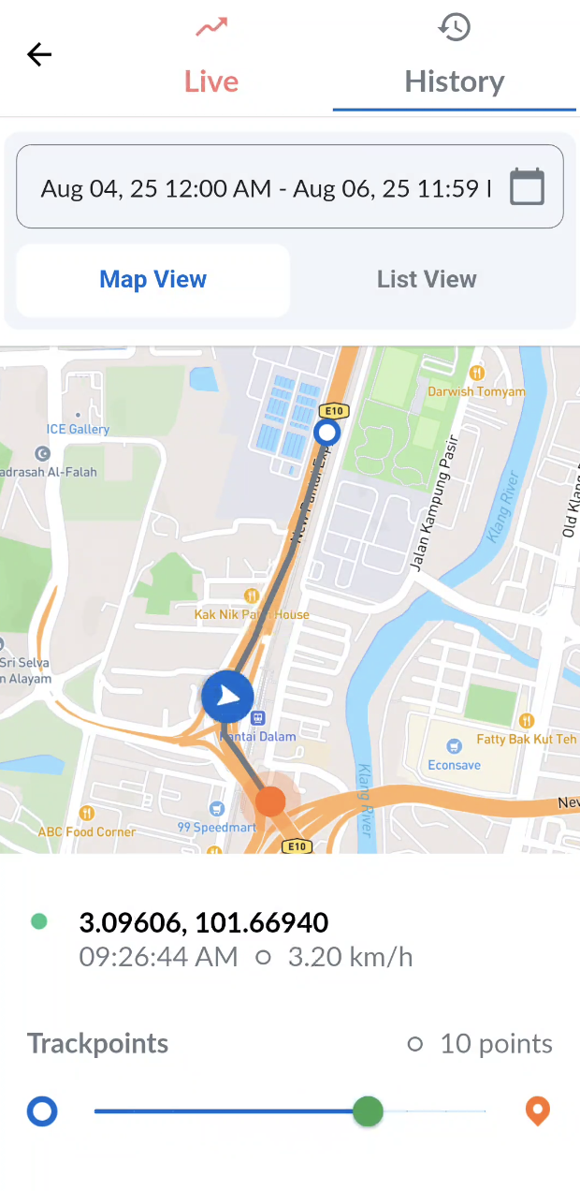
Task: Tap the Darwish Tomyam restaurant icon
Action: pos(477,373)
